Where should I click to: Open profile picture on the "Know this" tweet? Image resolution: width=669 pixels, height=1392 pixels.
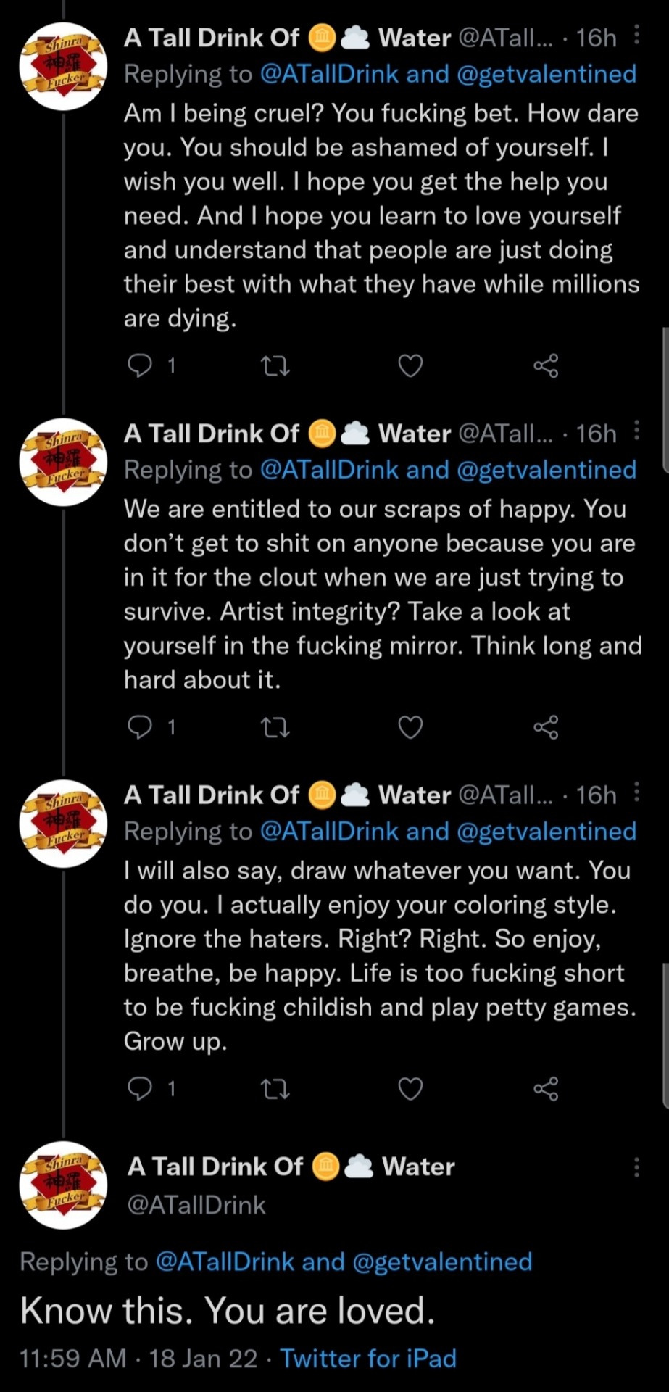click(x=64, y=1185)
